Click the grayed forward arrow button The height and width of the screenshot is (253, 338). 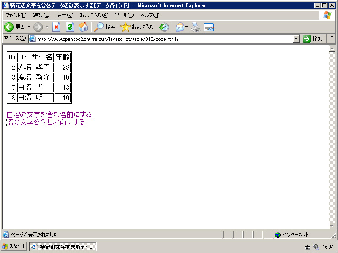tap(38, 27)
